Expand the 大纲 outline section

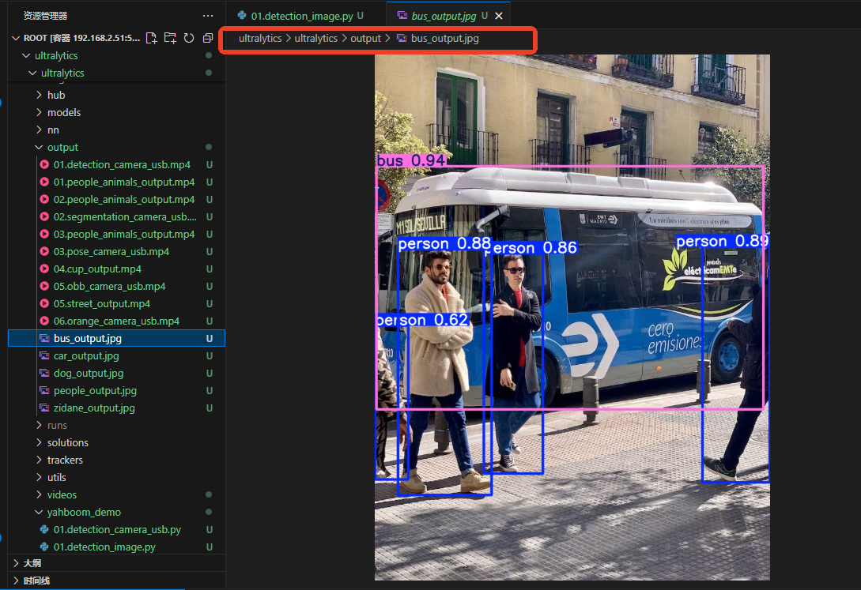[116, 563]
